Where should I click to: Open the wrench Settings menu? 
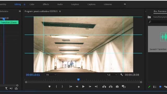[x=122, y=75]
